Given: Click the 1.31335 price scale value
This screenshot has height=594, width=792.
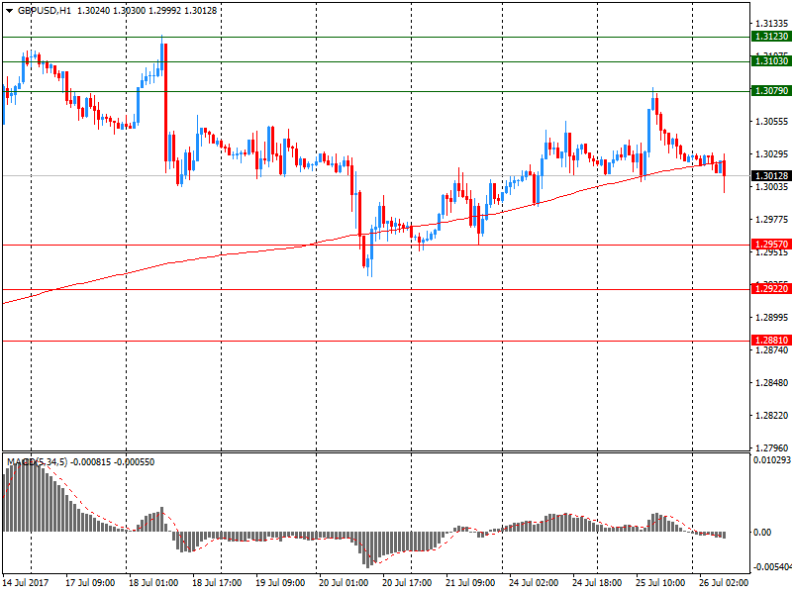Looking at the screenshot, I should (x=771, y=23).
